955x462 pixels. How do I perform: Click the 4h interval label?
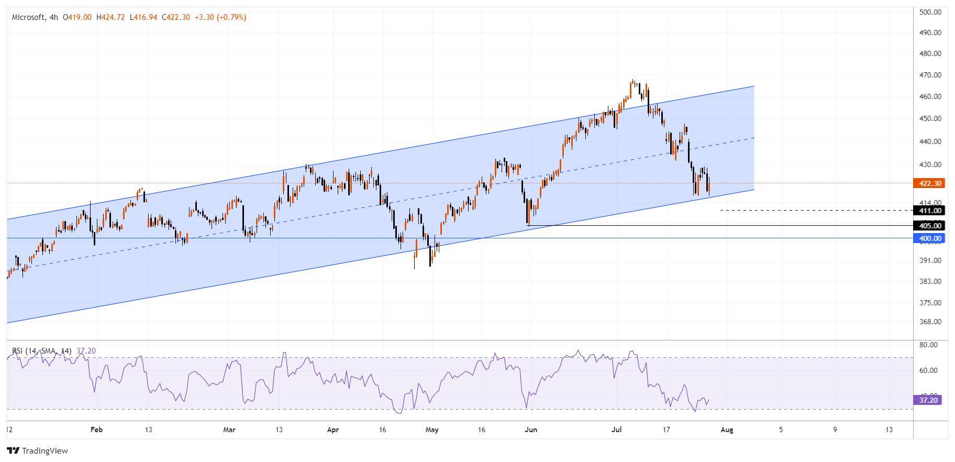click(x=54, y=17)
